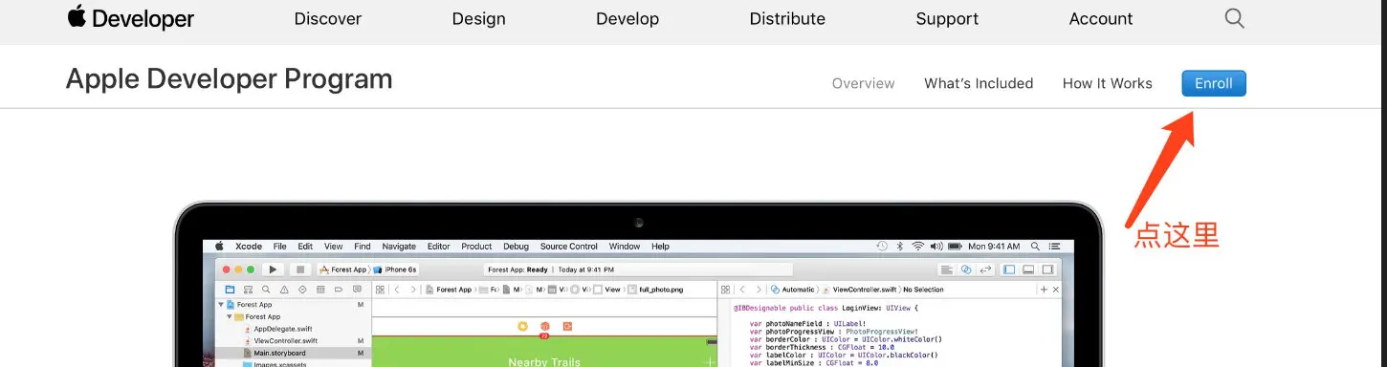Switch to the Standard editor icon
The image size is (1387, 367).
tap(947, 270)
